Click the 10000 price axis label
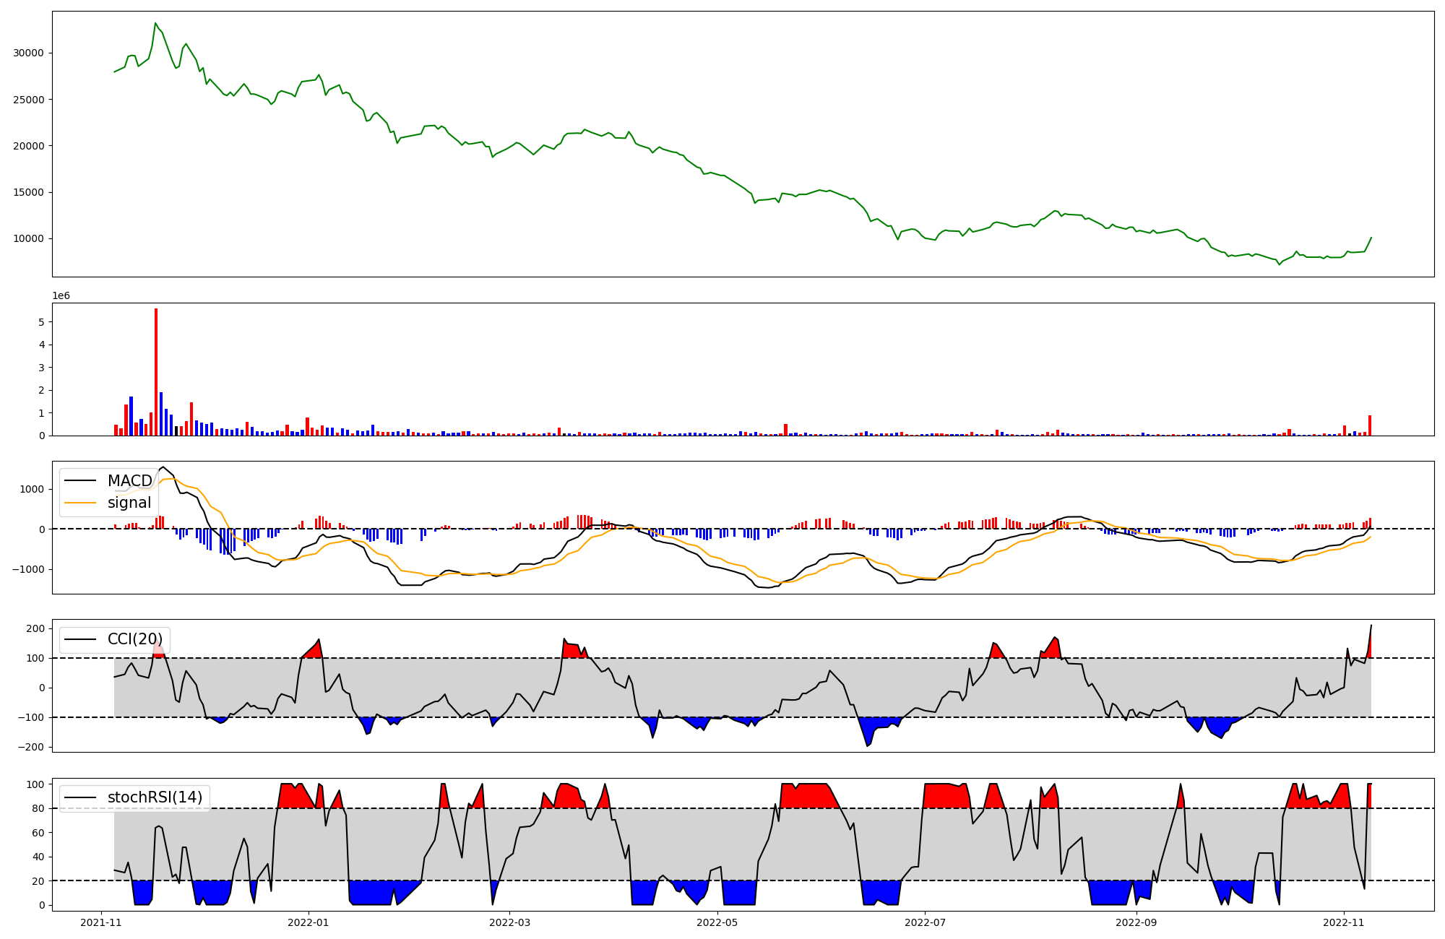The height and width of the screenshot is (939, 1445). point(29,239)
